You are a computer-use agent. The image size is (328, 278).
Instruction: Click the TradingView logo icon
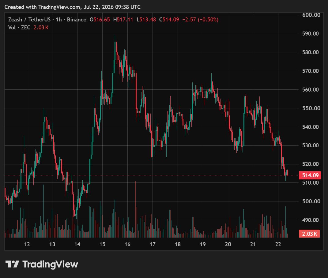click(12, 264)
